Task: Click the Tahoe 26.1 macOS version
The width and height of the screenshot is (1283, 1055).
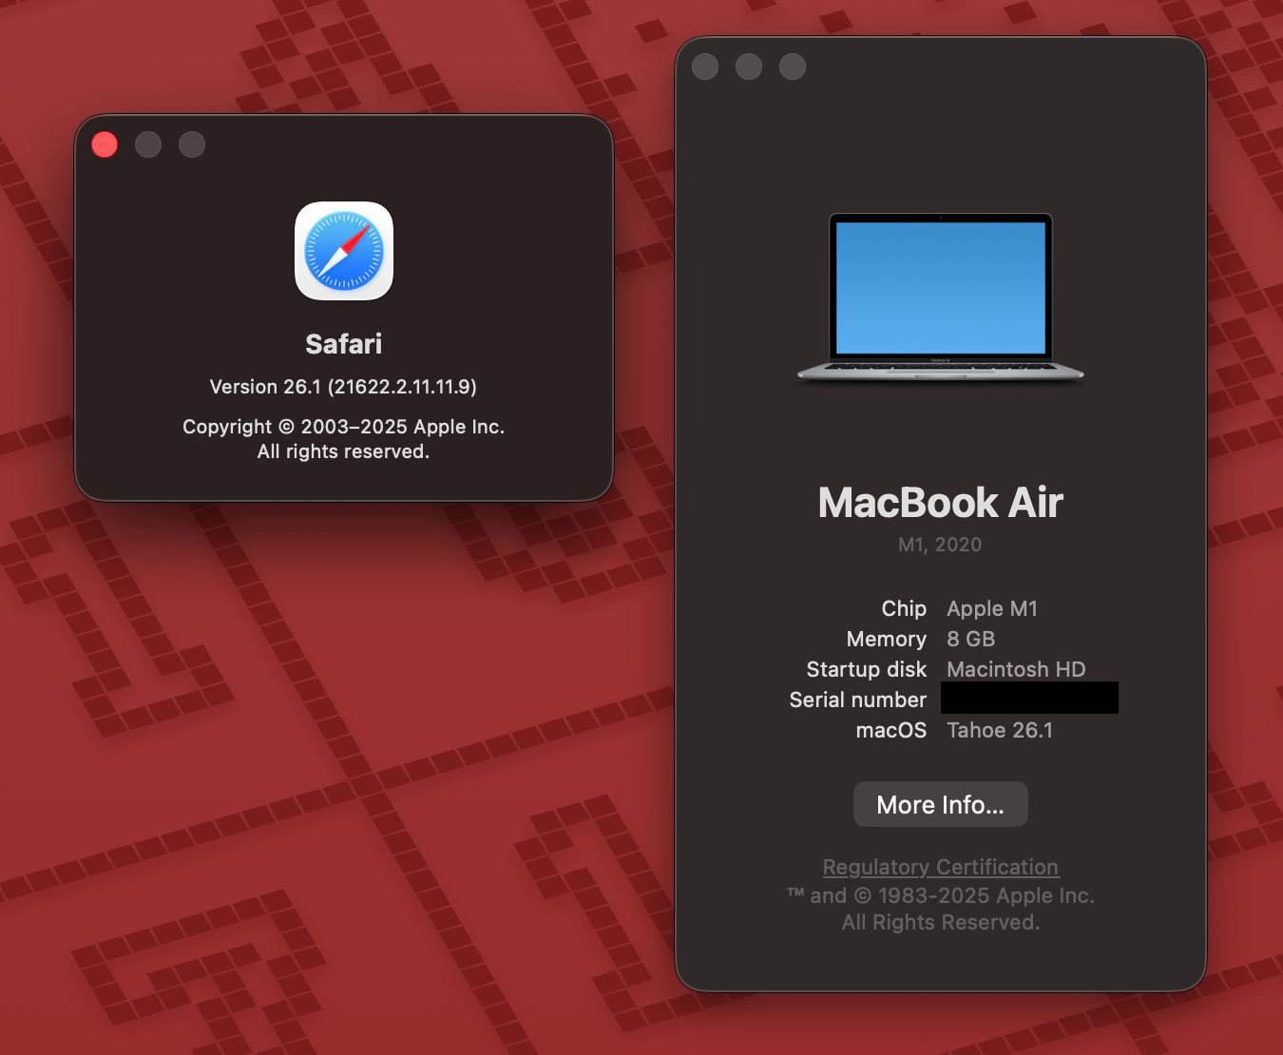Action: [x=1000, y=730]
